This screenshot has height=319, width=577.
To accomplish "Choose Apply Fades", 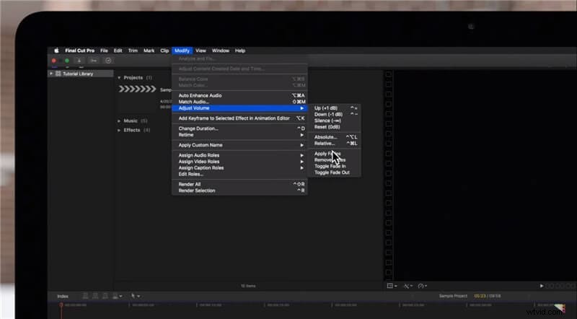I will [x=335, y=154].
